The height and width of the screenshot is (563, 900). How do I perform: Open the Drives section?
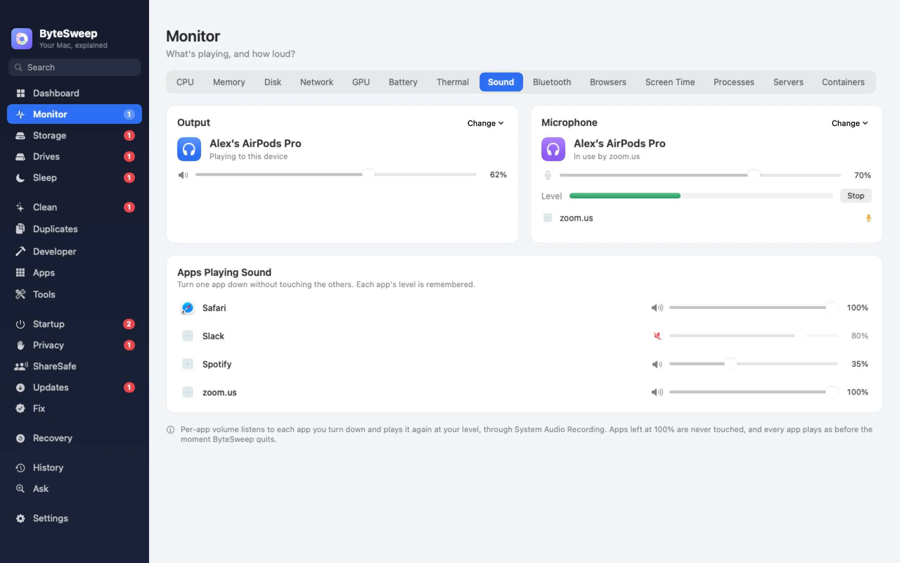click(x=75, y=156)
